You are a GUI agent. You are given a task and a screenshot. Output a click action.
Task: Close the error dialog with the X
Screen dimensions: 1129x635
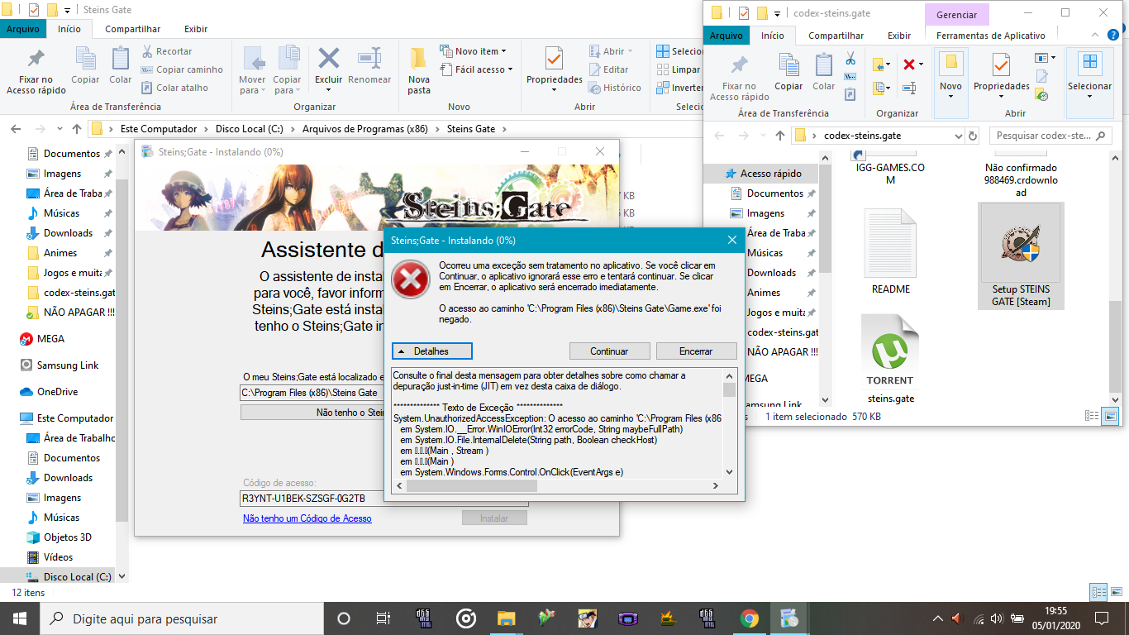pos(731,241)
